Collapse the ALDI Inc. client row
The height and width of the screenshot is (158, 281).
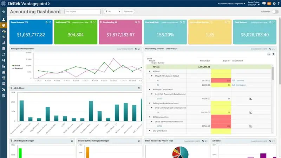point(150,71)
